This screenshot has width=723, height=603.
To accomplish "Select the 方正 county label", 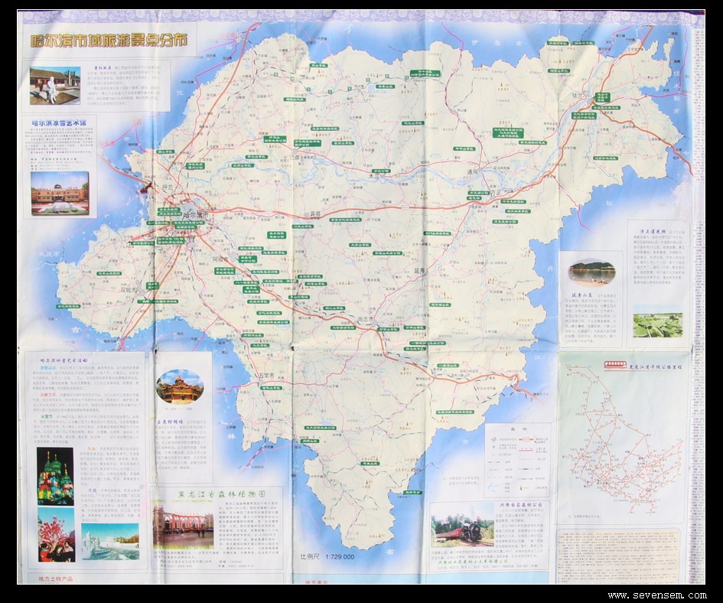I will (495, 192).
